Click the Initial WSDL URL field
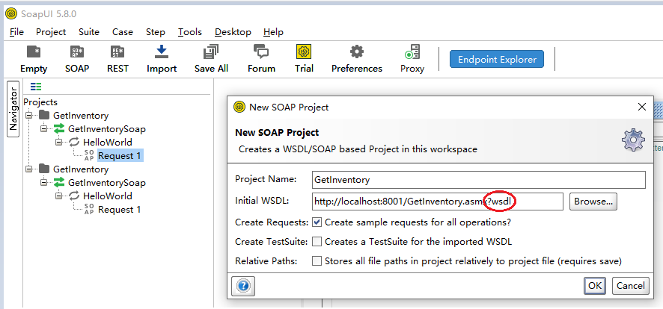The image size is (663, 309). [438, 202]
